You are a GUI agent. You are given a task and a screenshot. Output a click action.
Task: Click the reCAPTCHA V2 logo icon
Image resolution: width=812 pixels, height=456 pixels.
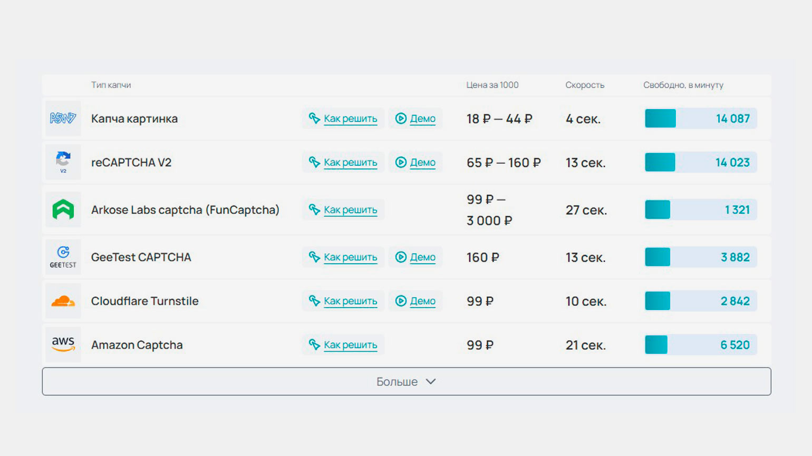click(x=63, y=161)
